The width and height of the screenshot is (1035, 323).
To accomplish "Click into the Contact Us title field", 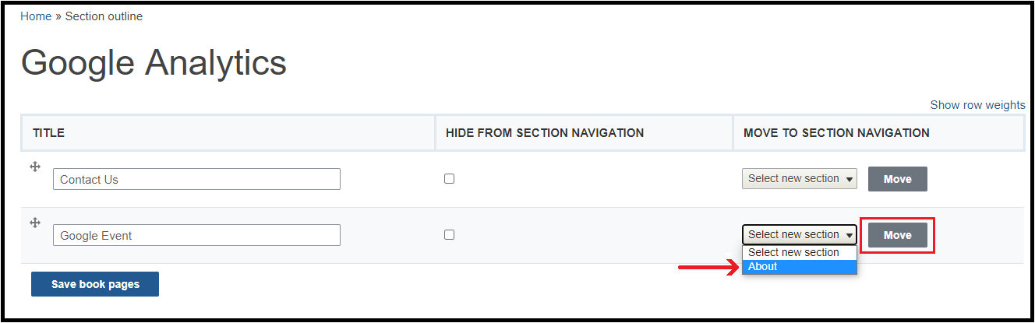I will click(196, 179).
